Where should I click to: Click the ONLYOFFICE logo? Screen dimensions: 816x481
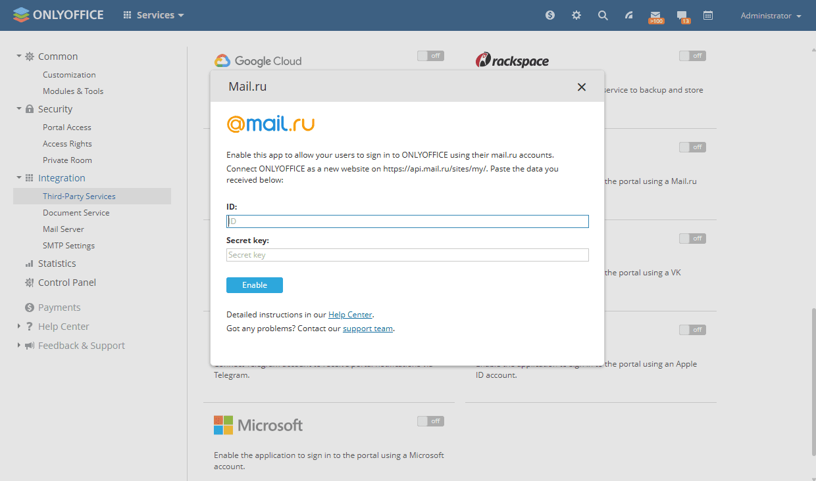59,14
